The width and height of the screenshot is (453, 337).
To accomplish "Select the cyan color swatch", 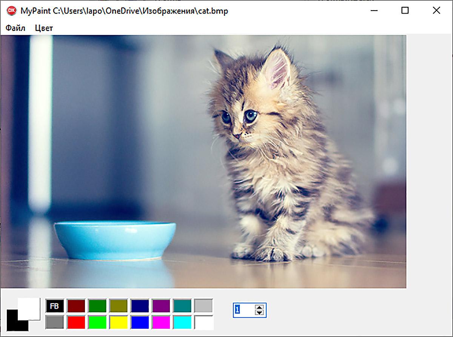I will point(182,322).
